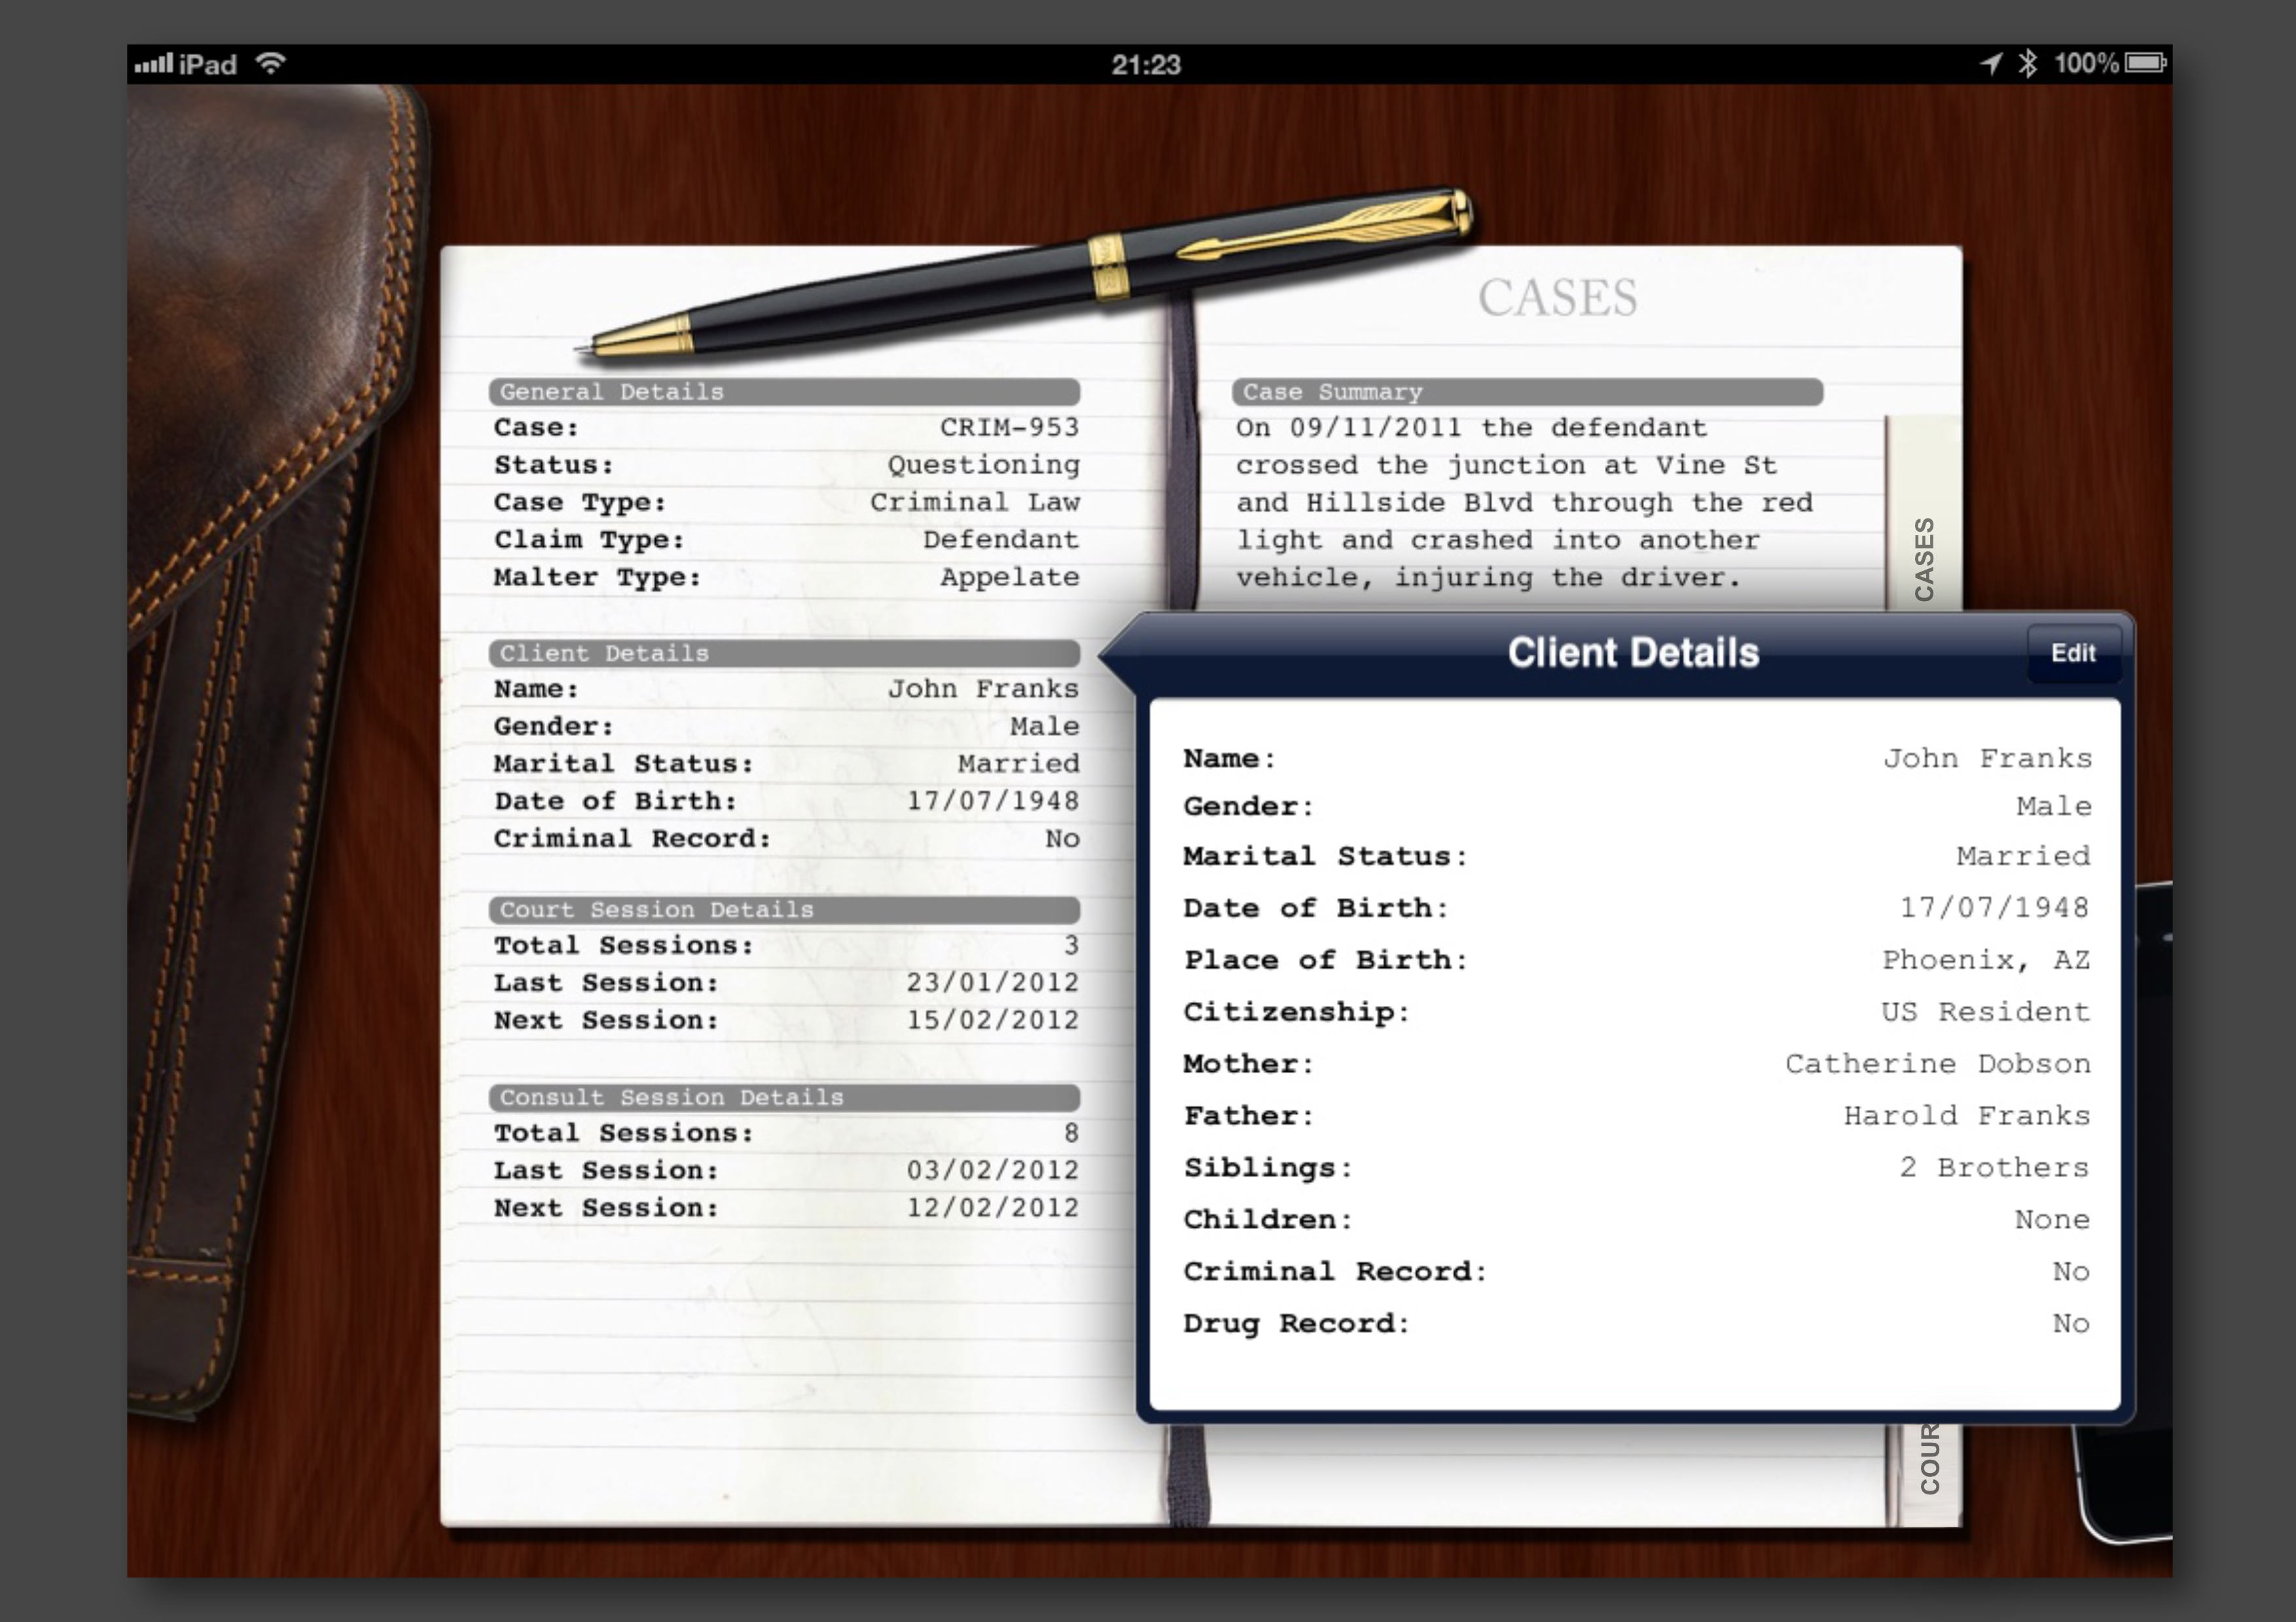Tap Father value Harold Franks

click(x=1967, y=1116)
